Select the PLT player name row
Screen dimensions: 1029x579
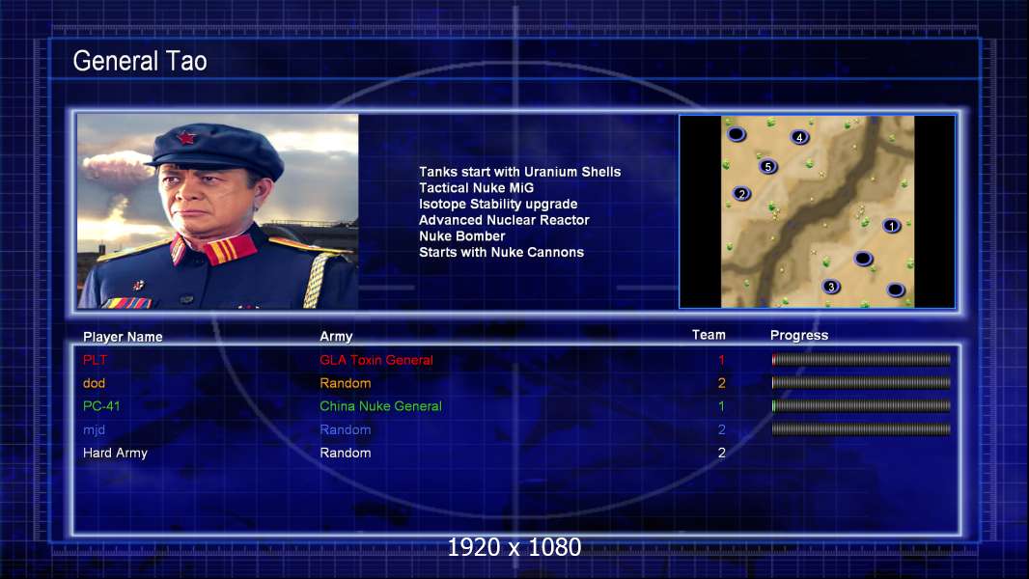[515, 360]
